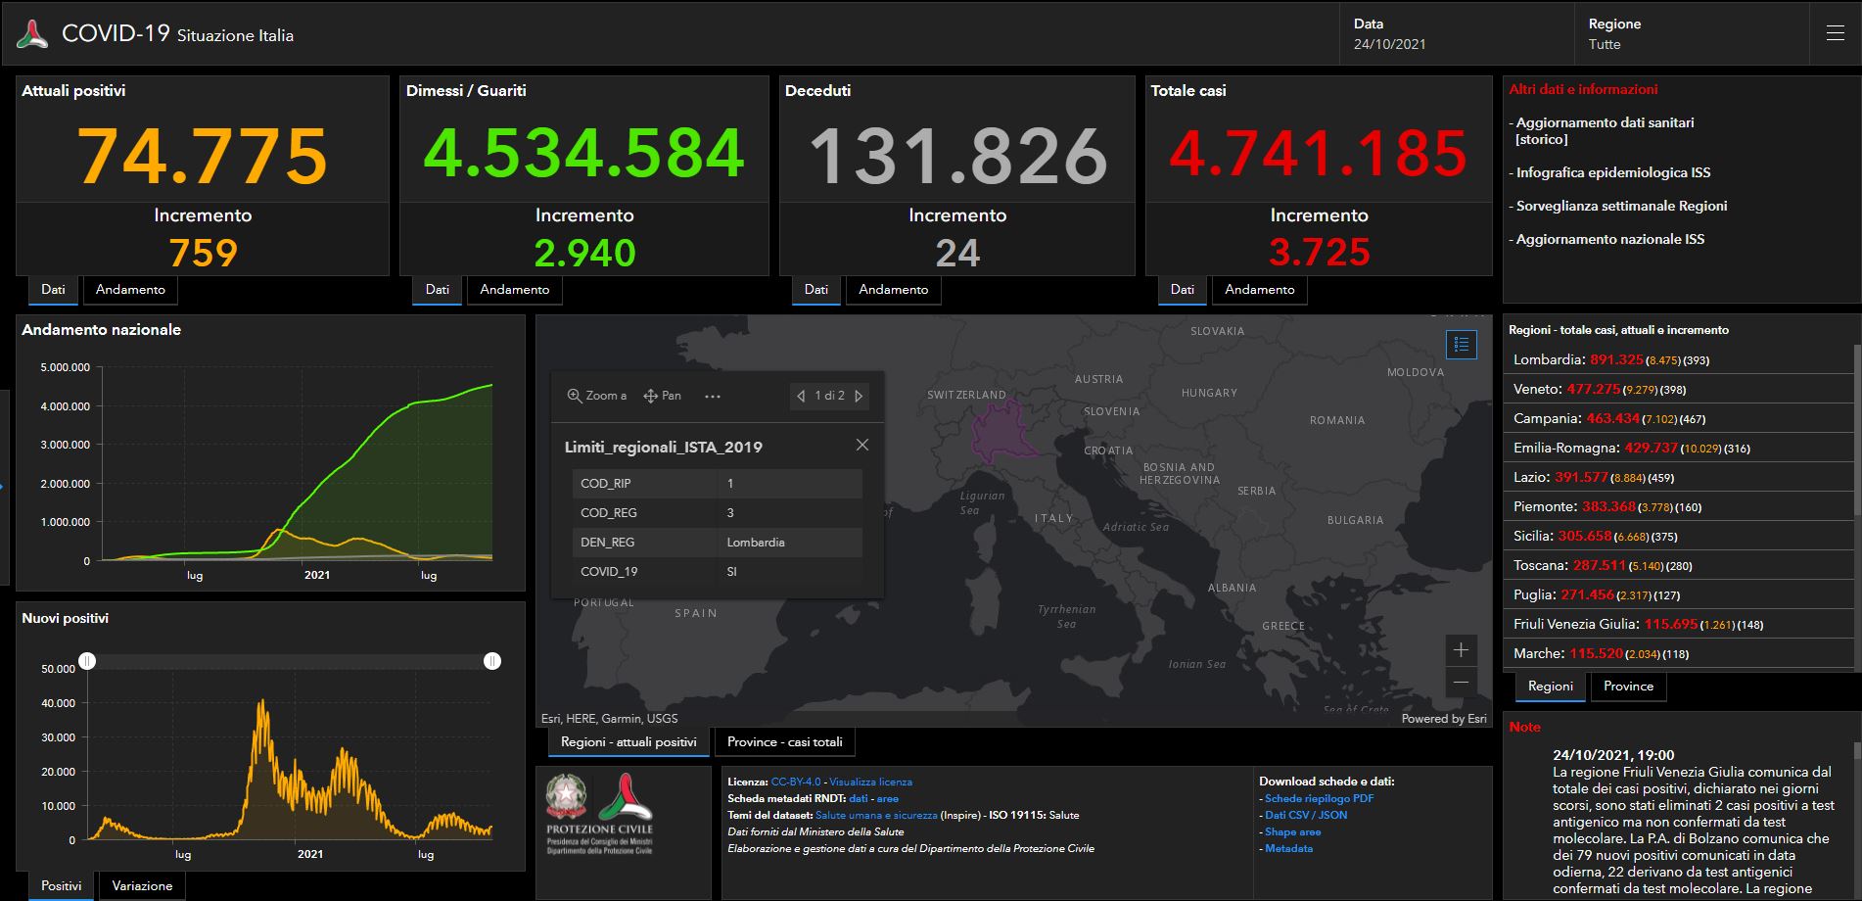This screenshot has height=901, width=1862.
Task: Open Infografica epidemiologica ISS link
Action: click(1612, 173)
